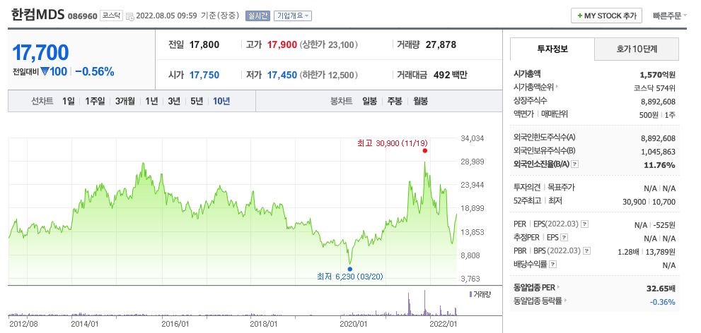Viewport: 701px width, 333px height.
Task: Open the 투자정보 tab
Action: (552, 49)
